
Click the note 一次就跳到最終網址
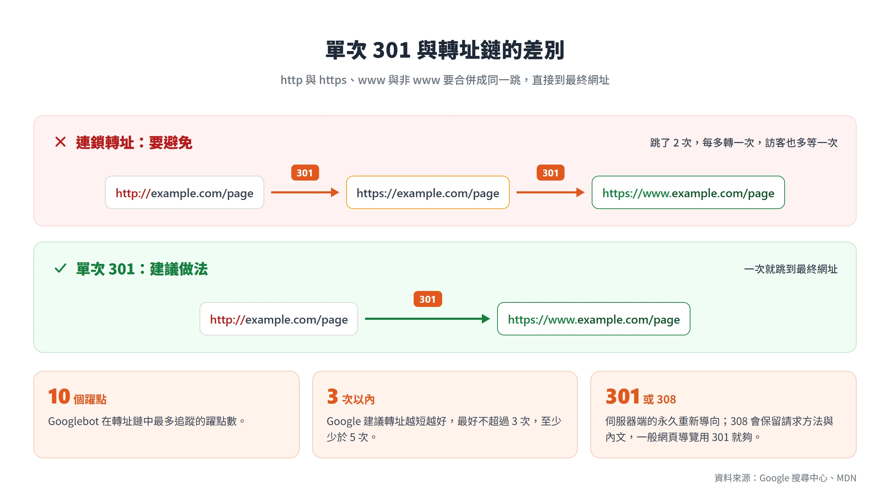[791, 269]
